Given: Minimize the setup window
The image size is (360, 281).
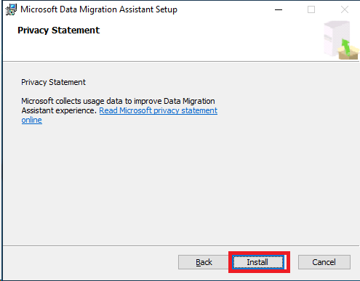Looking at the screenshot, I should click(279, 9).
